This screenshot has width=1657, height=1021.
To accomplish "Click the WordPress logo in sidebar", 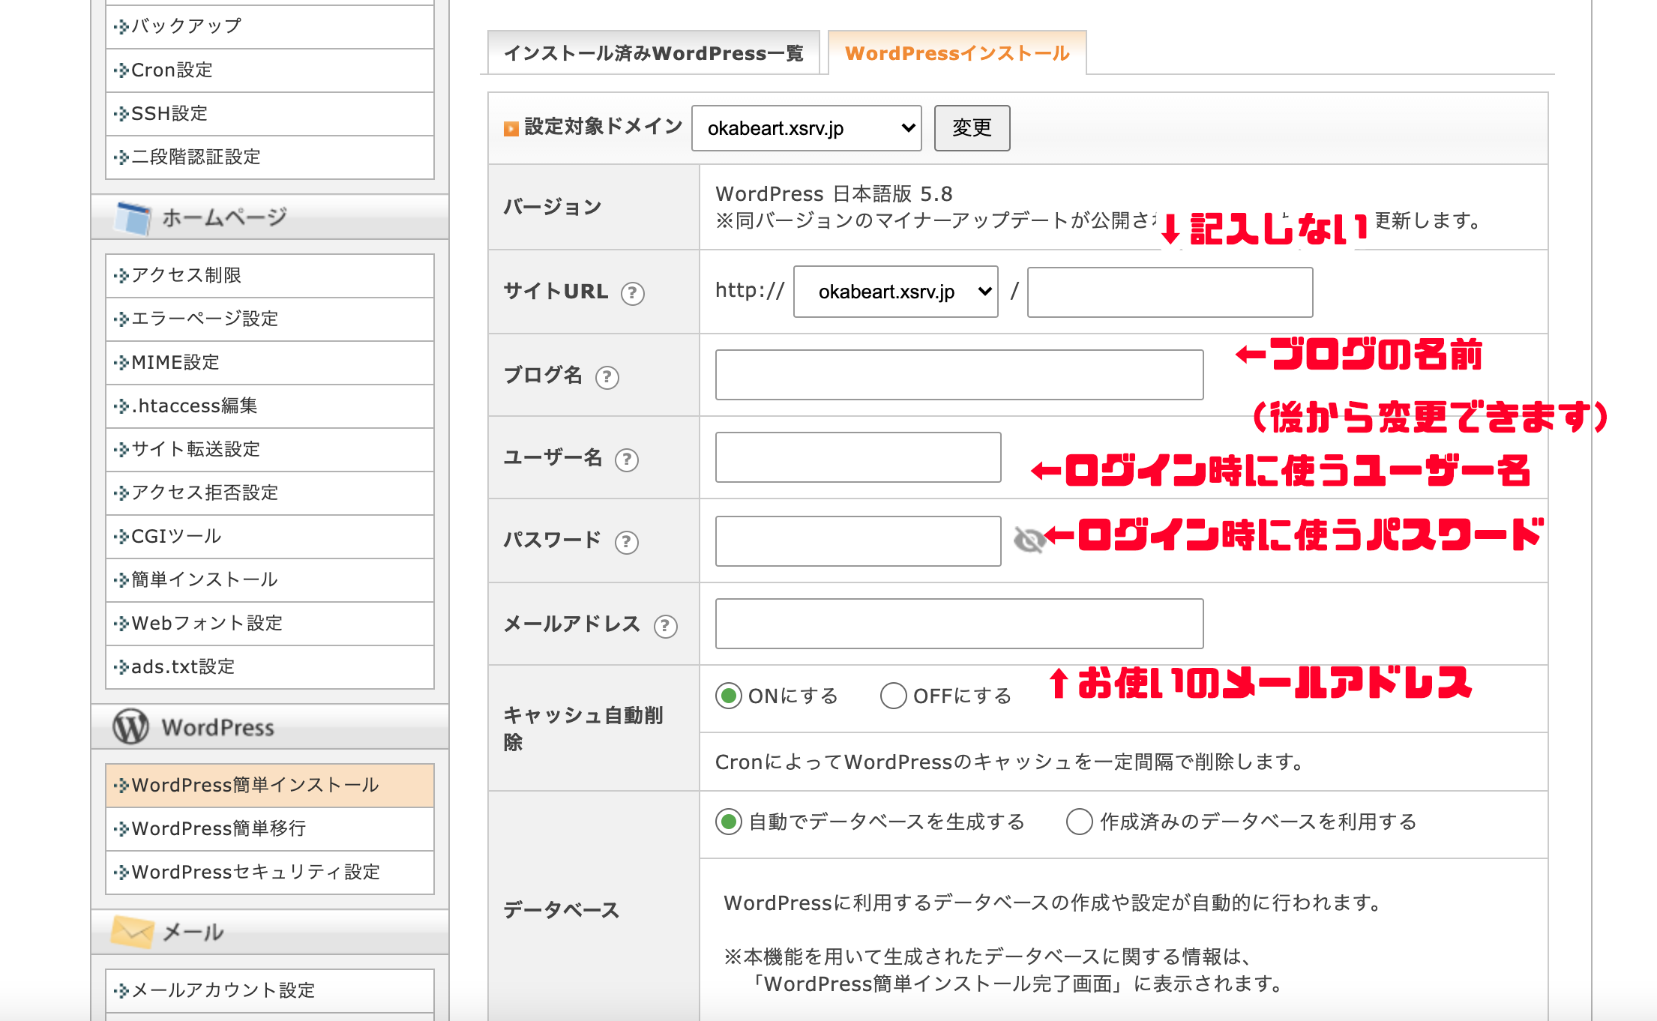I will tap(131, 726).
